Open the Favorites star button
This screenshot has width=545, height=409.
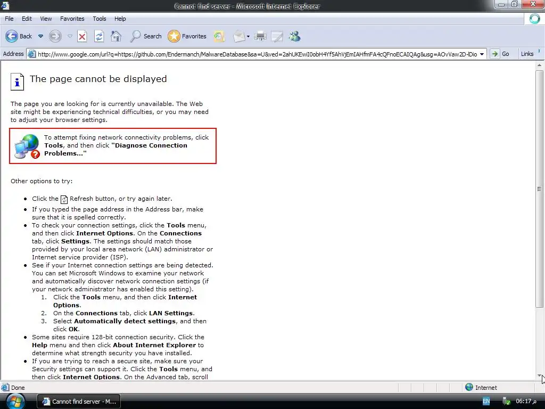click(x=187, y=36)
